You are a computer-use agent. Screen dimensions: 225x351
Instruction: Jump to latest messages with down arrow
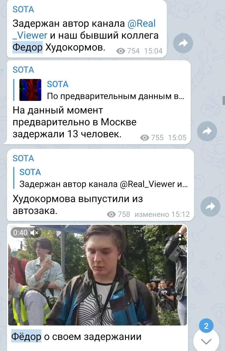[206, 341]
